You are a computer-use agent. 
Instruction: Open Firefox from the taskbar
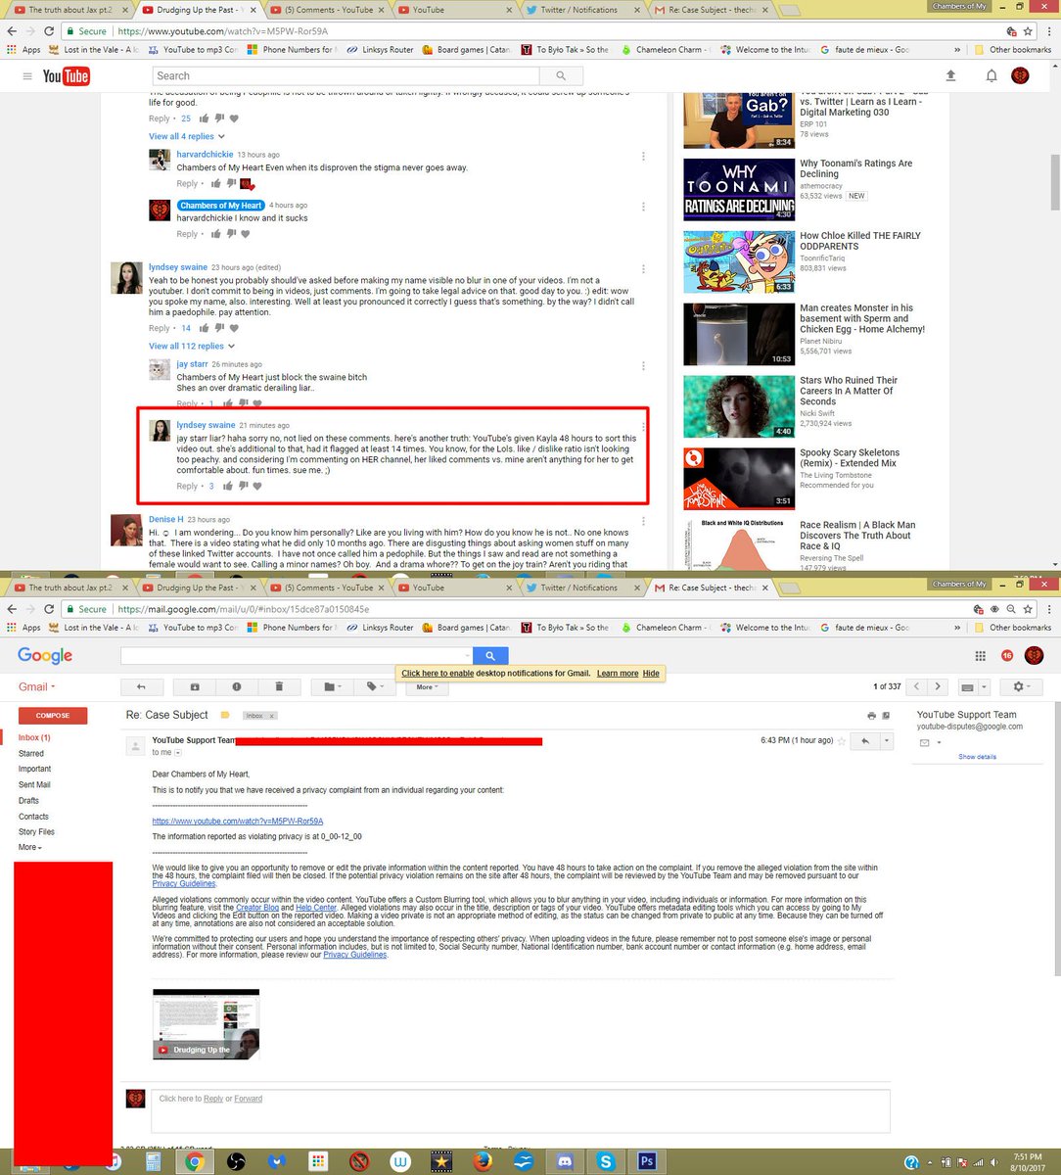pos(481,1161)
